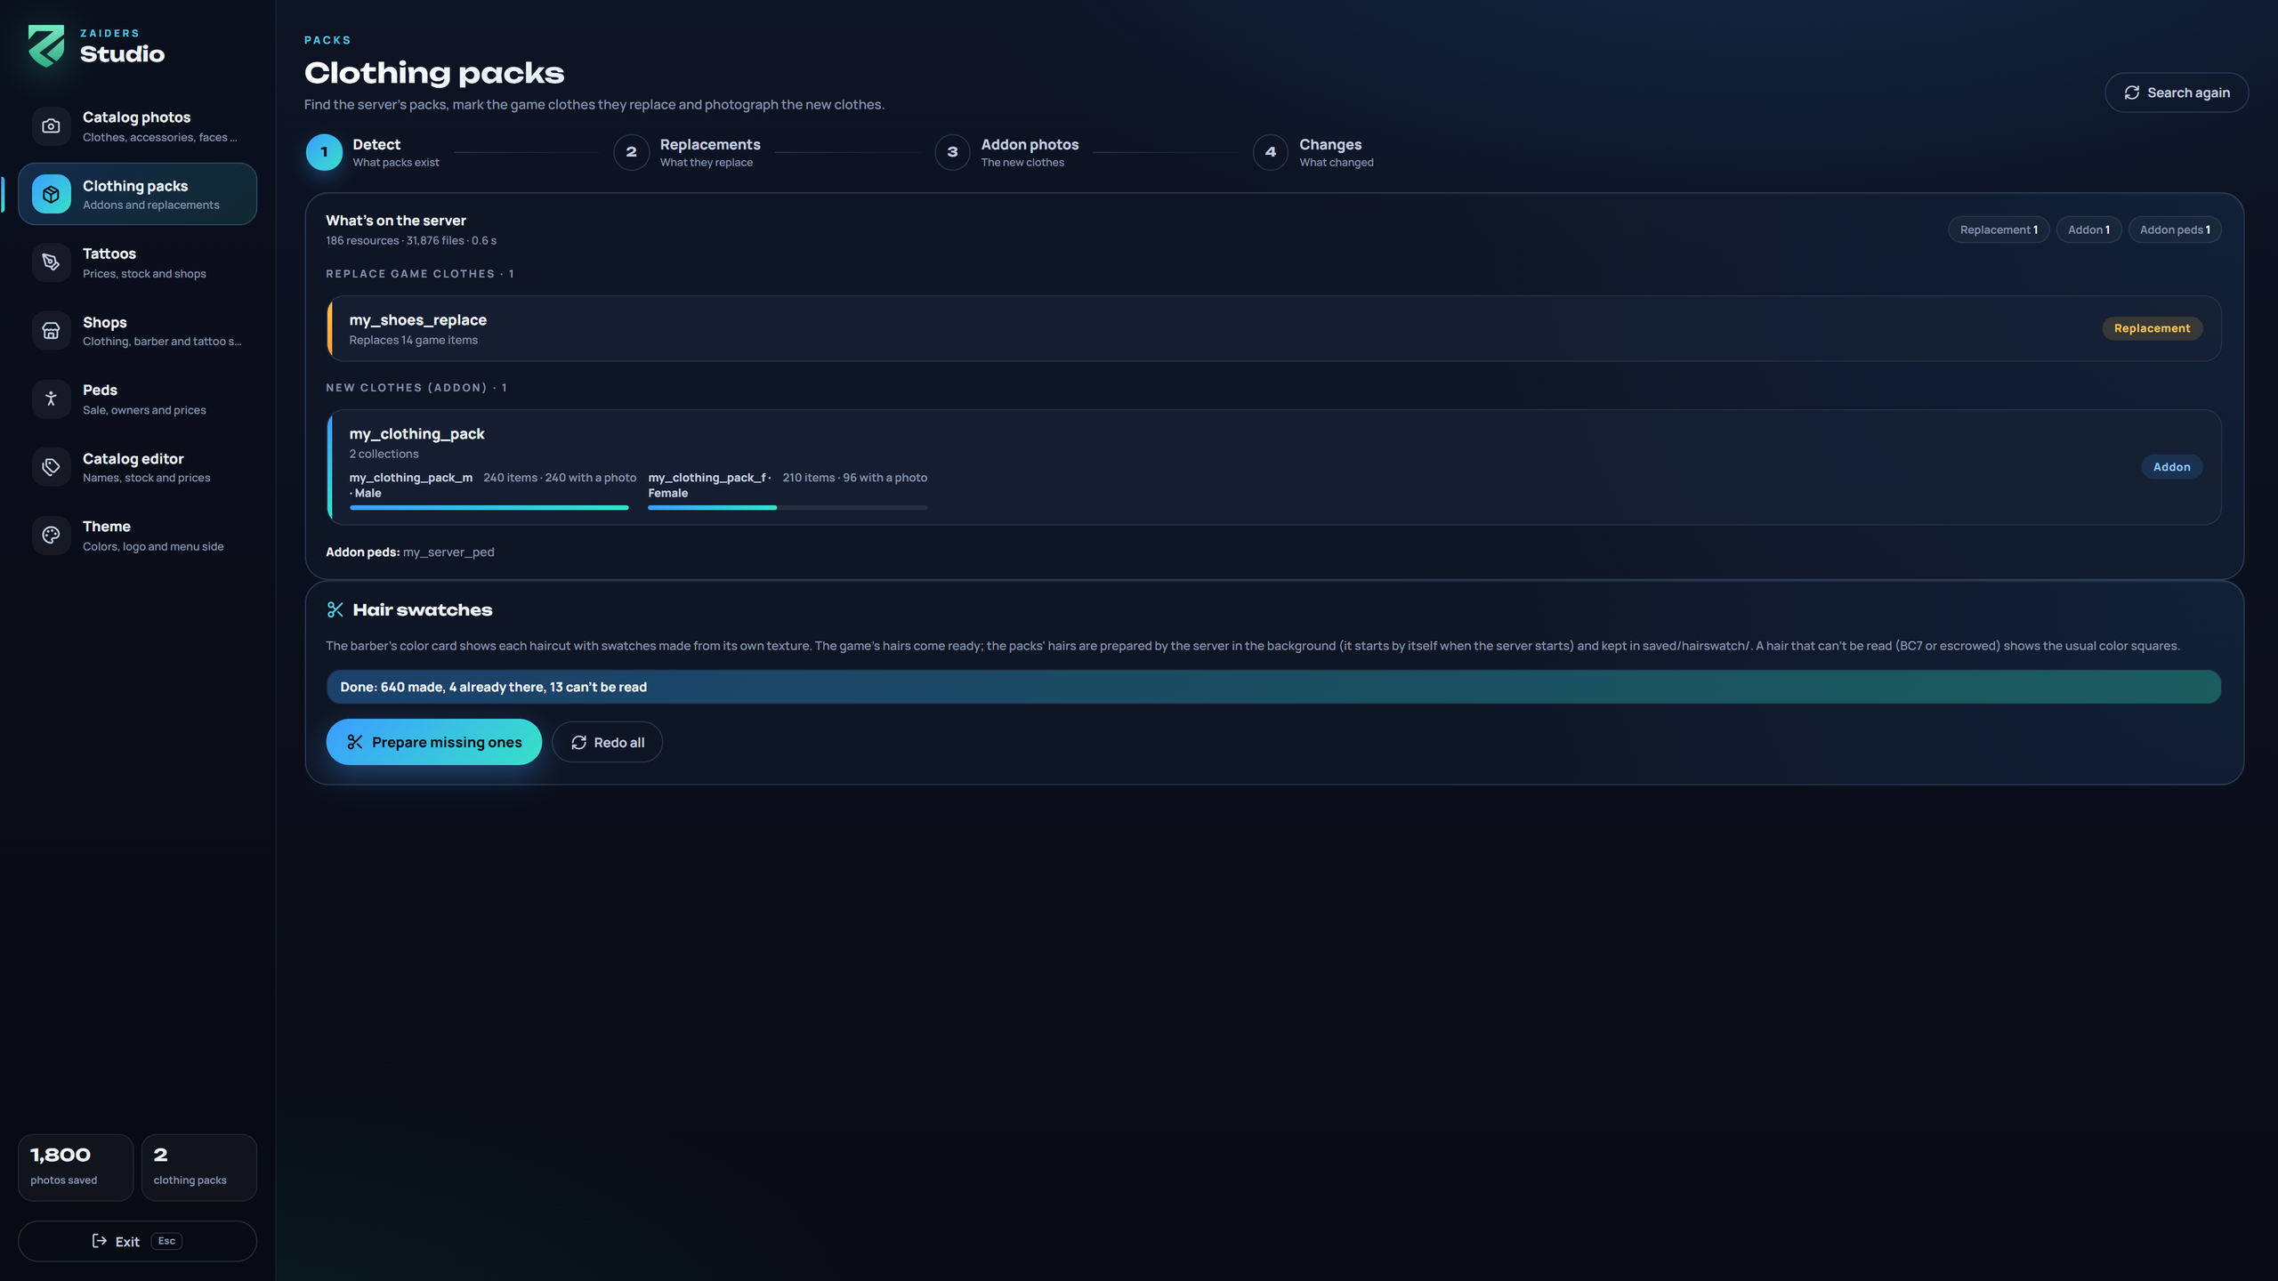The width and height of the screenshot is (2278, 1281).
Task: Click the Male collection progress bar
Action: (x=489, y=508)
